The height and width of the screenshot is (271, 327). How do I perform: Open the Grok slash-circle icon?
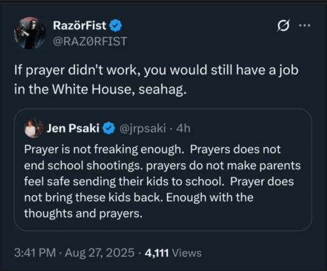(x=283, y=26)
